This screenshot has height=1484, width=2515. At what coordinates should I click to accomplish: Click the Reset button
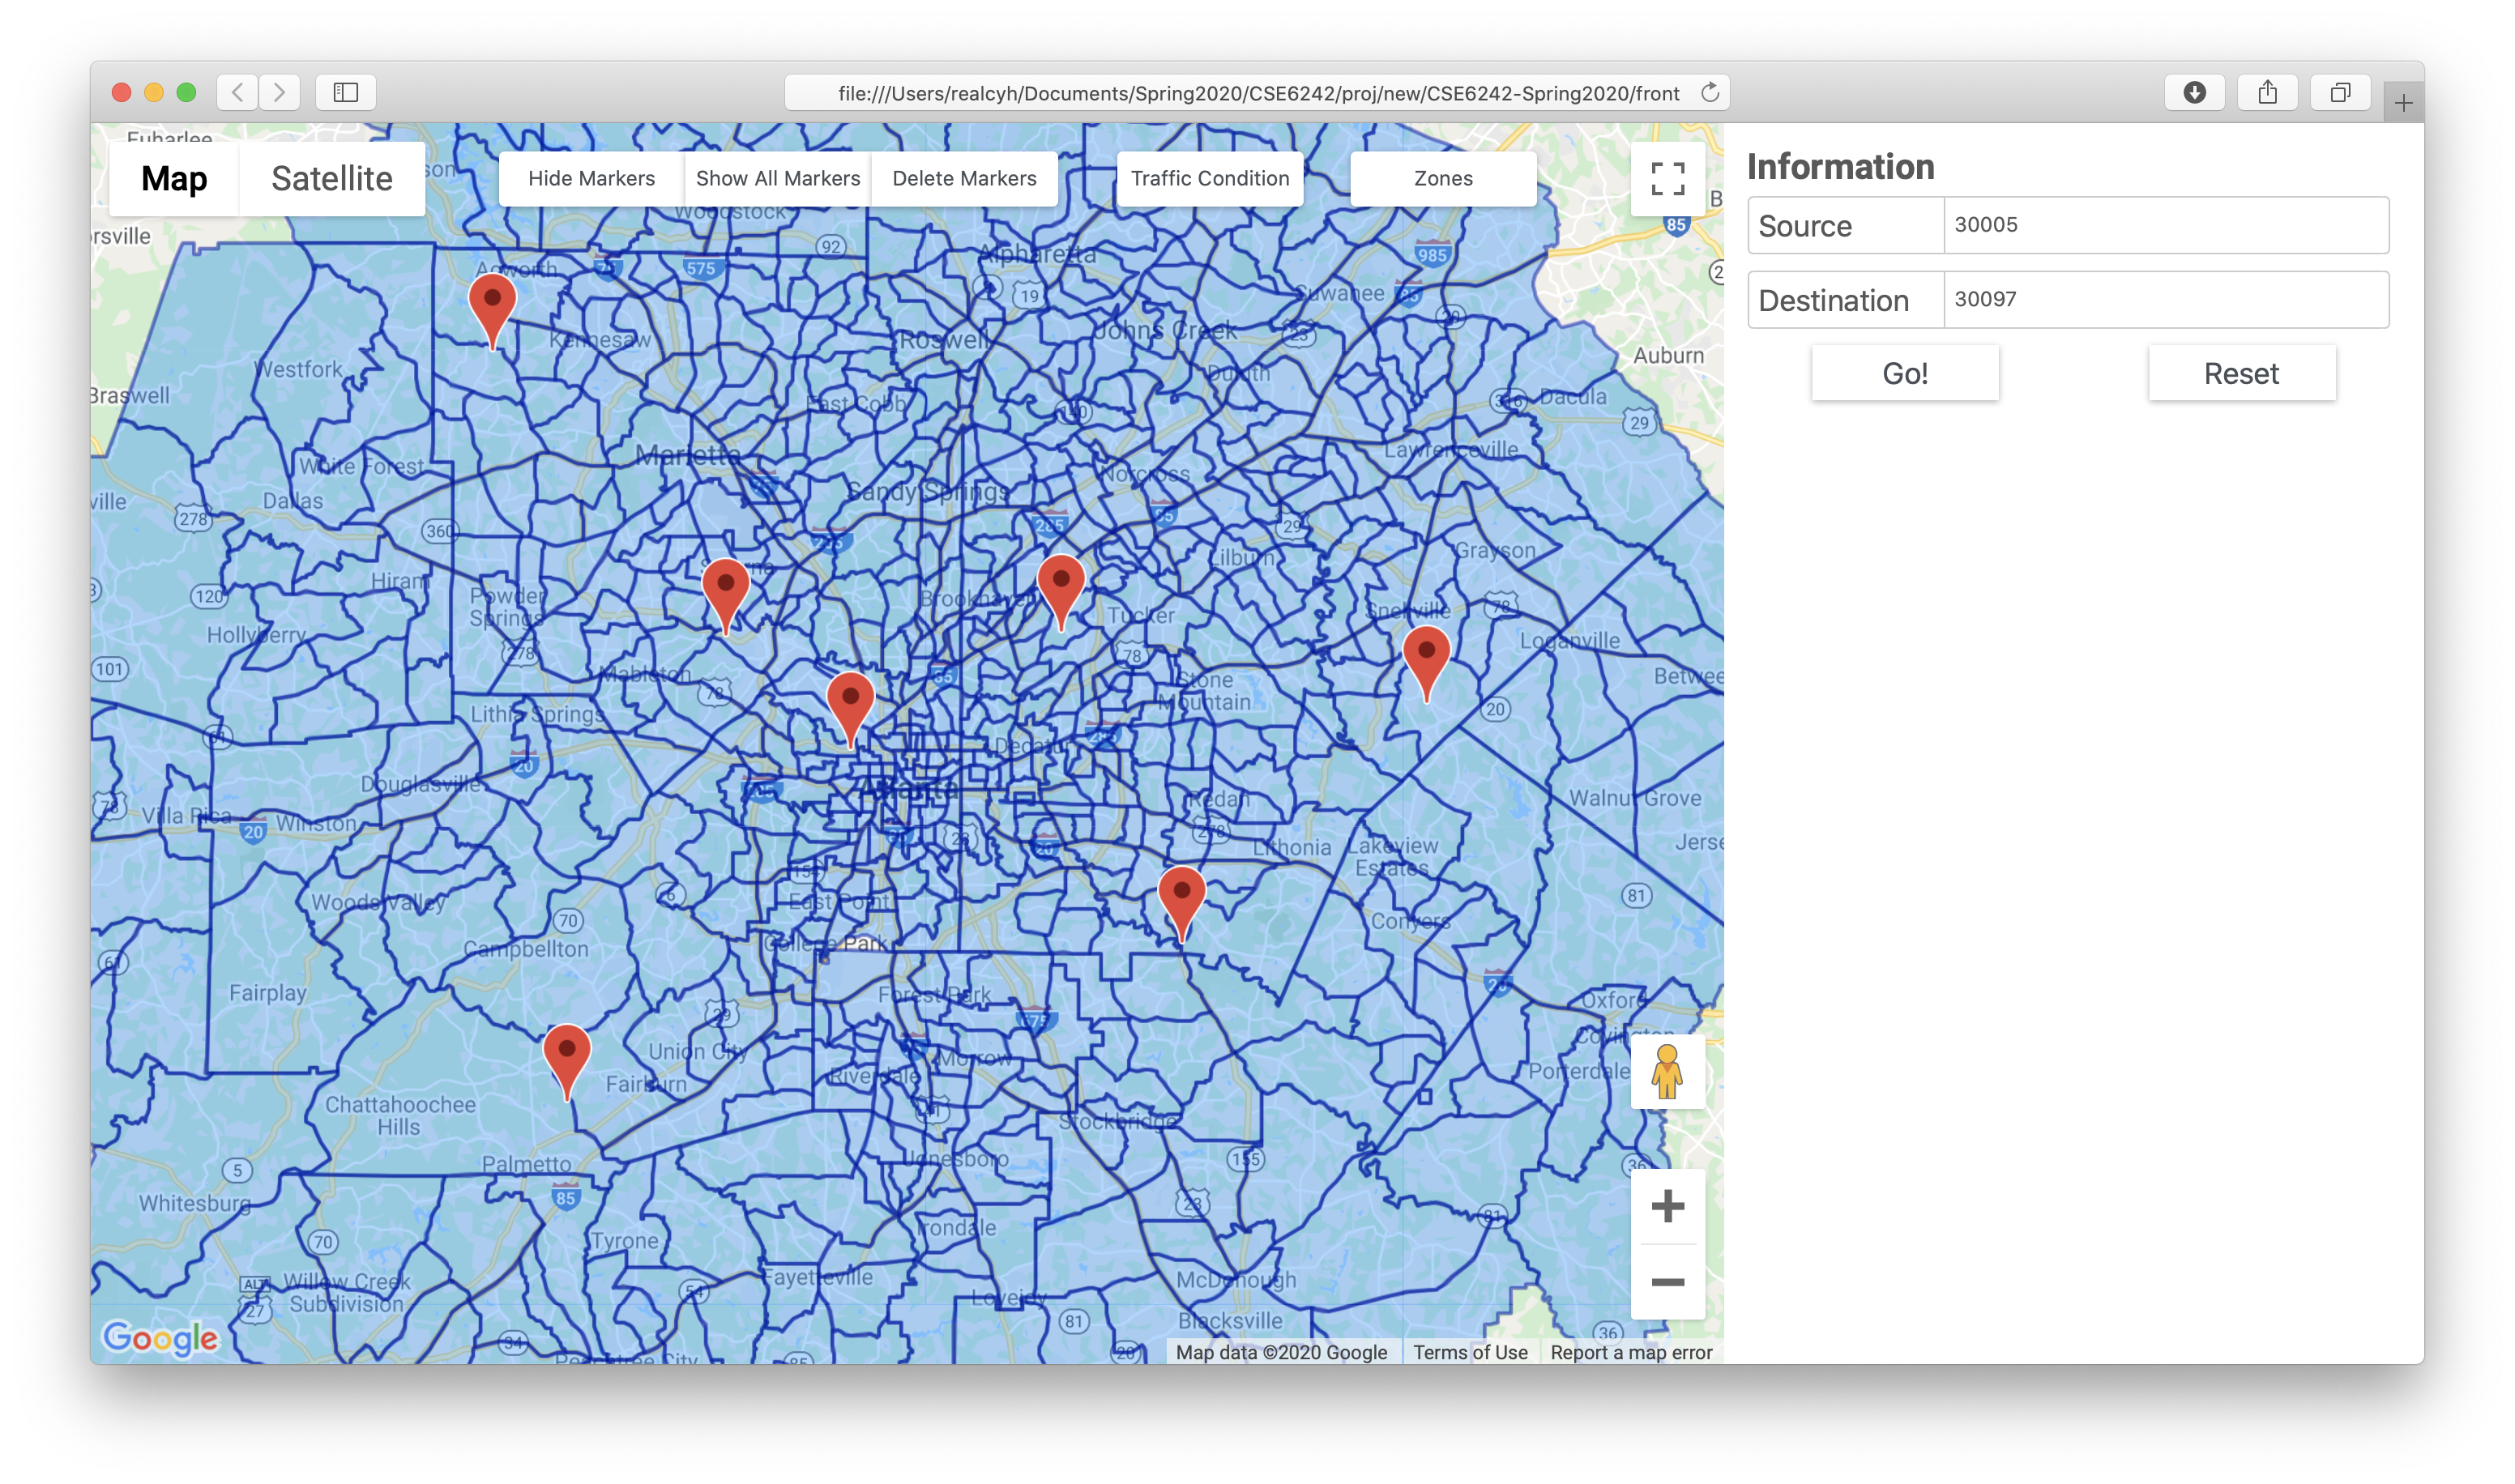point(2242,373)
